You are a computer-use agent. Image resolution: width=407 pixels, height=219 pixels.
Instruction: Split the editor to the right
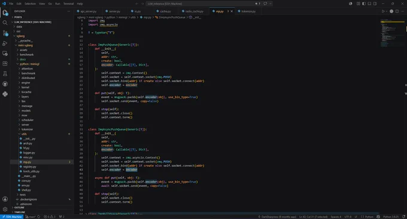pos(397,11)
